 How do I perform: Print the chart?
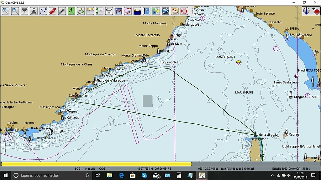(x=109, y=11)
